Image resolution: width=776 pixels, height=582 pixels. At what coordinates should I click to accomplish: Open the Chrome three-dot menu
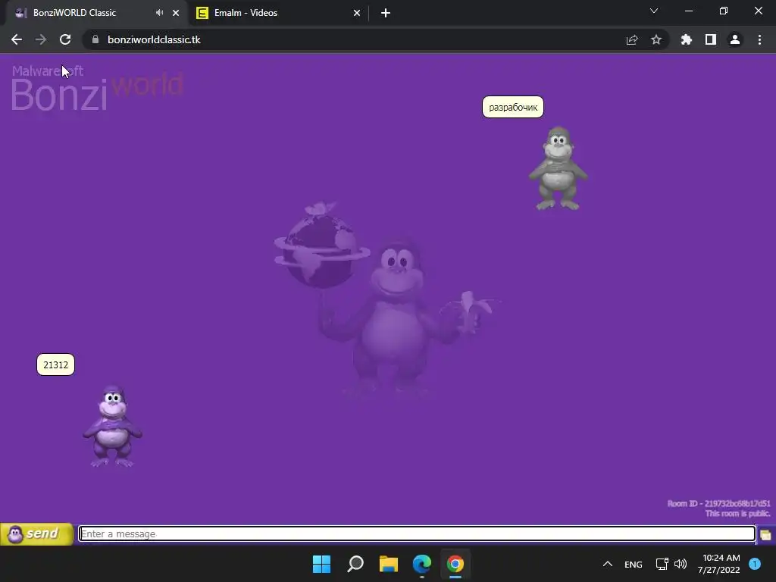tap(759, 39)
